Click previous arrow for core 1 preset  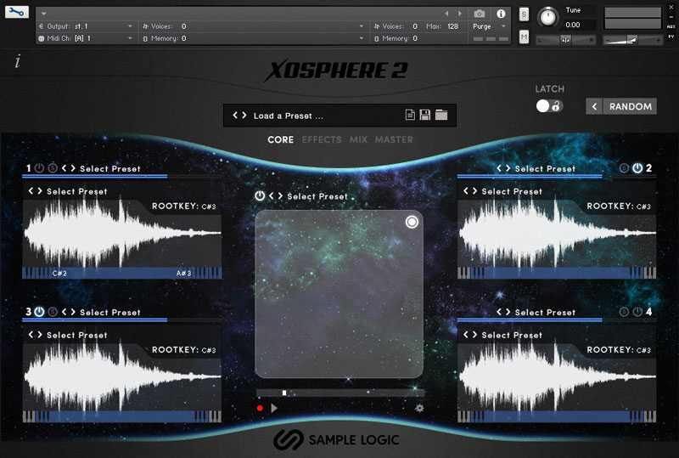[x=65, y=168]
